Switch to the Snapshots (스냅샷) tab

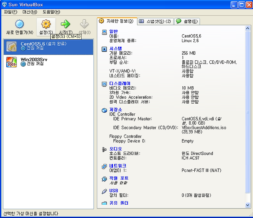[156, 21]
